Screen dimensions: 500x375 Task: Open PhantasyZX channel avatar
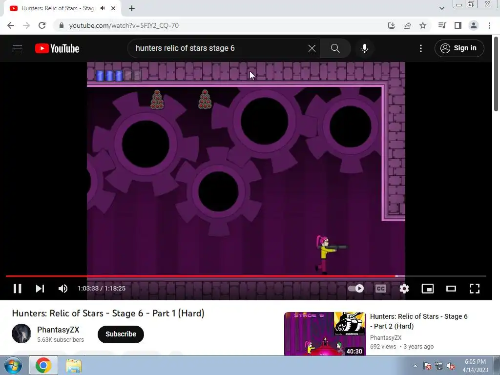pyautogui.click(x=21, y=333)
